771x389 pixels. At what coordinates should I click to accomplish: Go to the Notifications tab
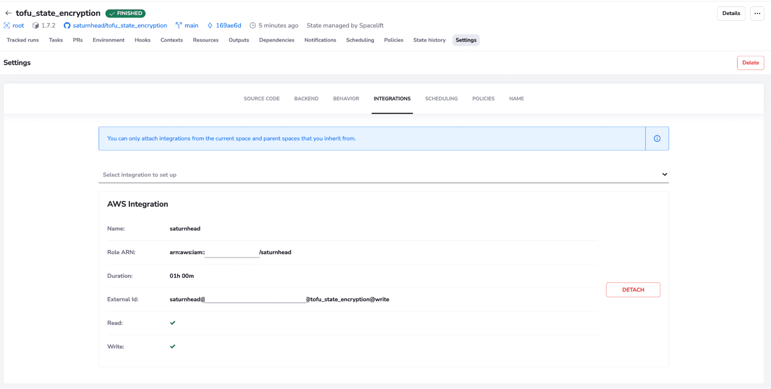point(320,40)
